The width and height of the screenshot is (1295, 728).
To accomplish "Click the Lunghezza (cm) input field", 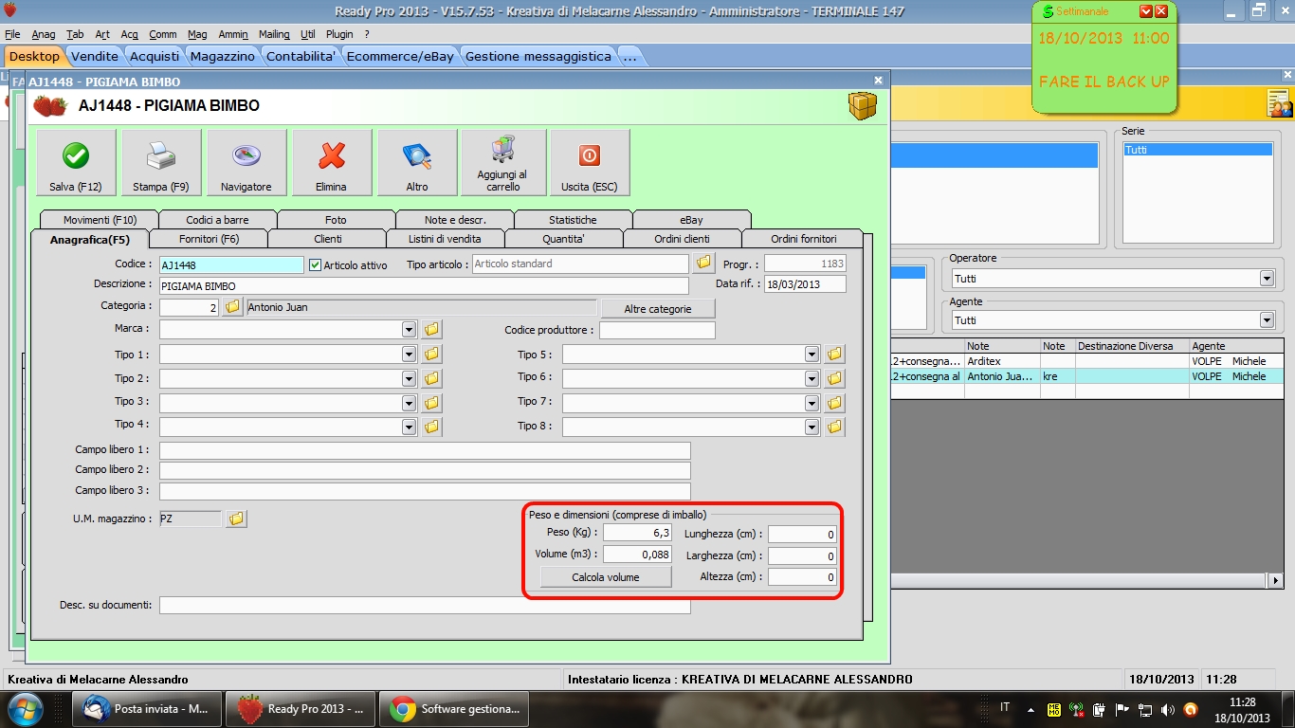I will [x=802, y=534].
